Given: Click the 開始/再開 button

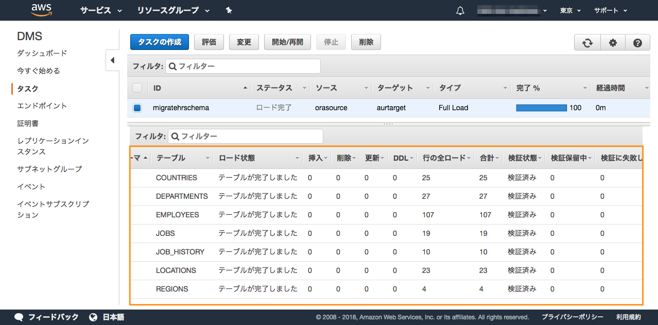Looking at the screenshot, I should pyautogui.click(x=287, y=42).
